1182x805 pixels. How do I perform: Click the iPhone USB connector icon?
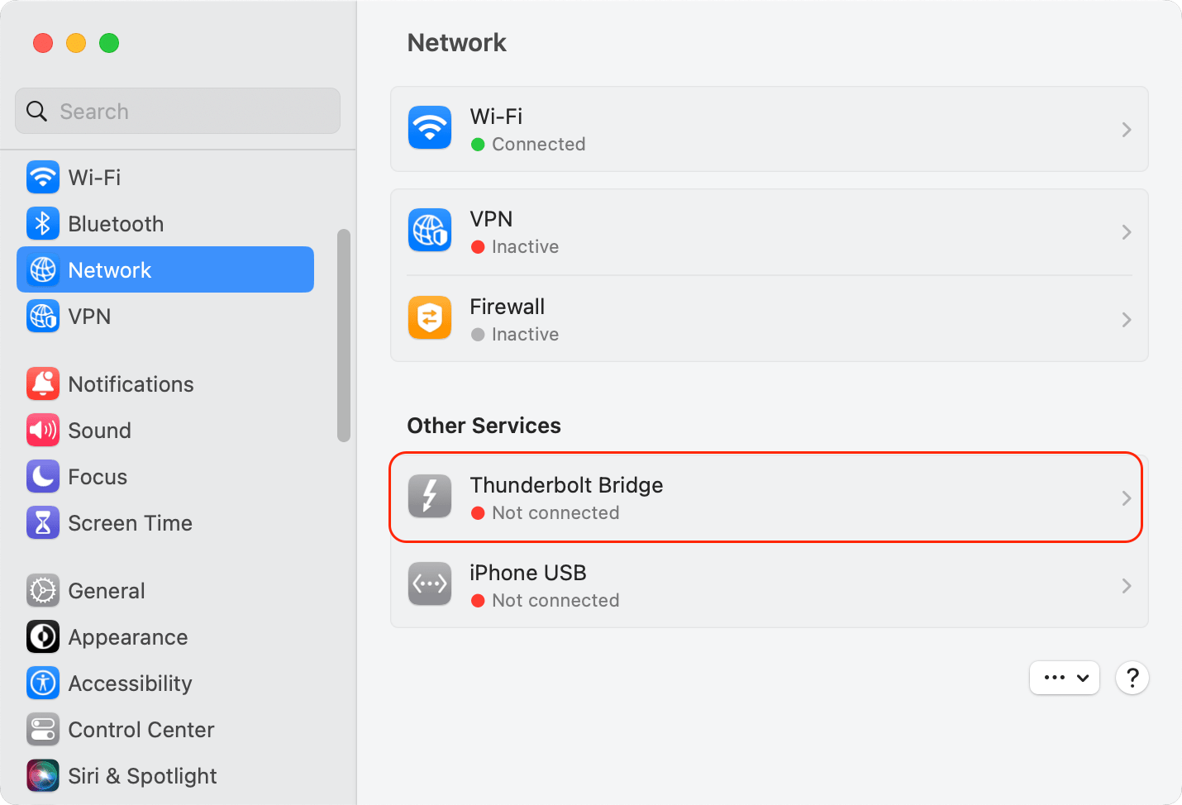point(429,584)
